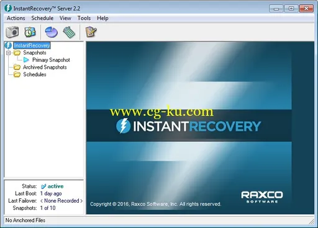Select Primary Snapshot in the tree

pyautogui.click(x=51, y=60)
